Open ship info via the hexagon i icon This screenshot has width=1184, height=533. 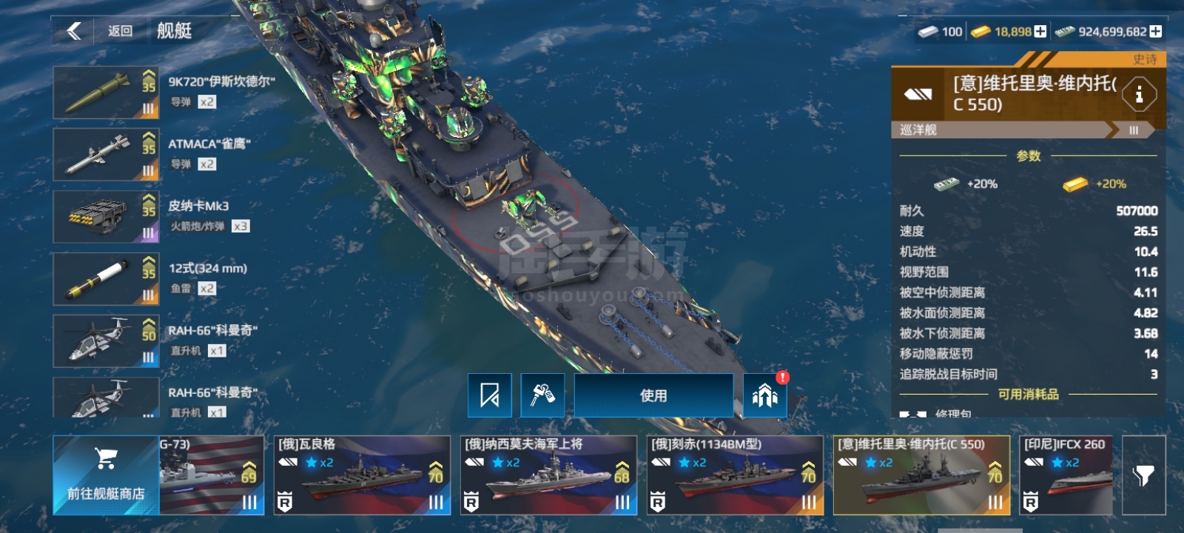[1139, 94]
